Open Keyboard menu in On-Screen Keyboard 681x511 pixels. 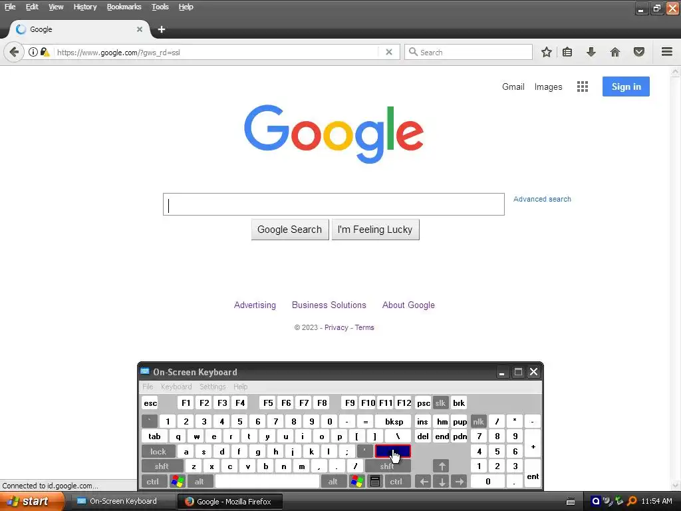pos(176,387)
